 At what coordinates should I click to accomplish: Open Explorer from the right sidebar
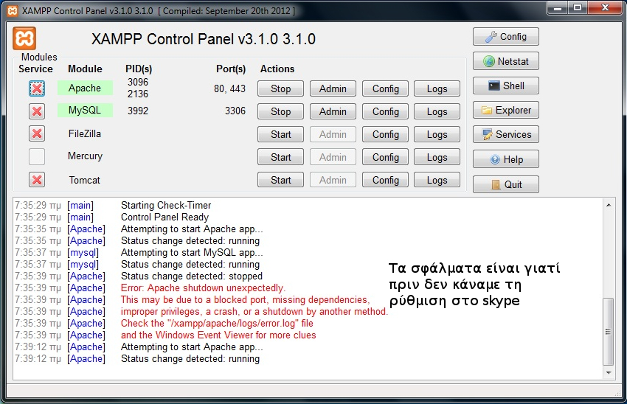[x=506, y=110]
